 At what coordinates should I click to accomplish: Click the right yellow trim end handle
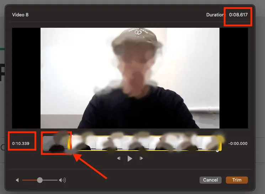pos(220,143)
